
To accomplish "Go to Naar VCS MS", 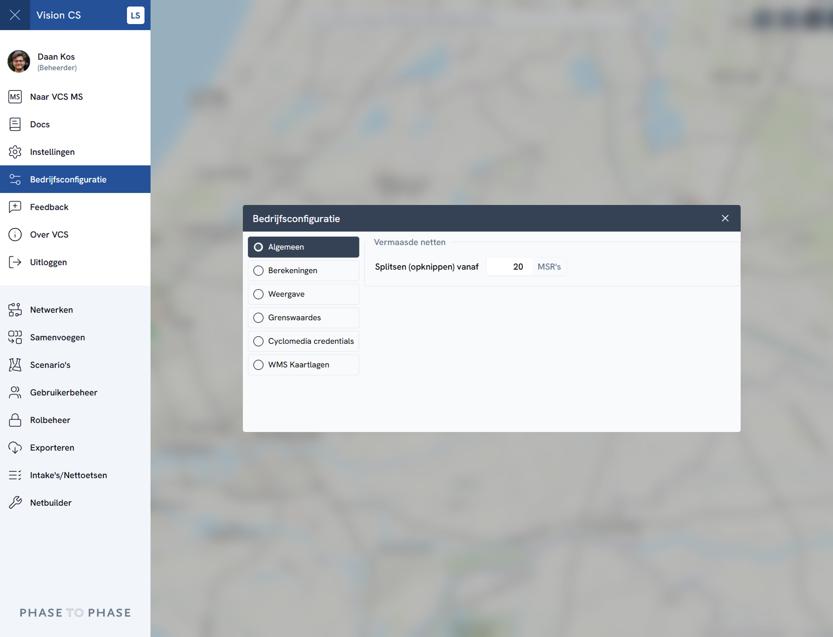I will click(56, 97).
